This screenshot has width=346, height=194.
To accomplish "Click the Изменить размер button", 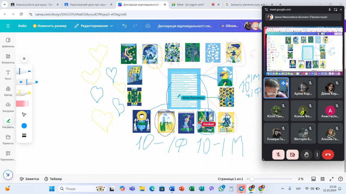I will point(50,26).
